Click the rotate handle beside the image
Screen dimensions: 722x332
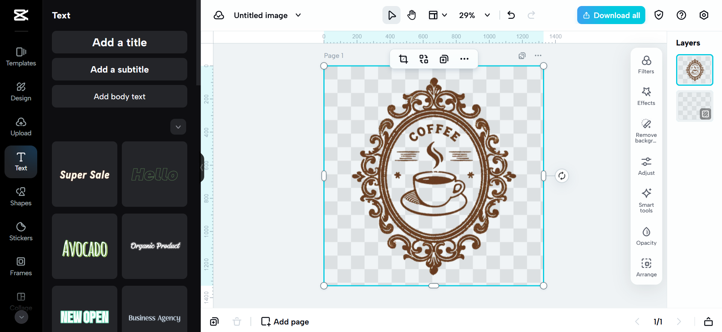(562, 176)
